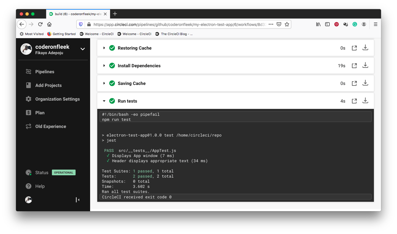Open the Help question mark icon
The width and height of the screenshot is (397, 234).
28,186
